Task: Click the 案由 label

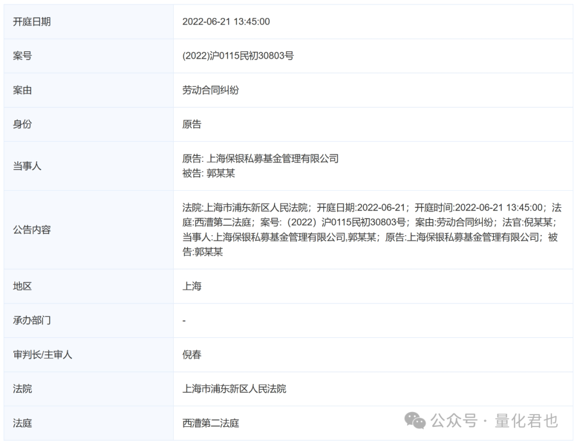Action: coord(22,90)
